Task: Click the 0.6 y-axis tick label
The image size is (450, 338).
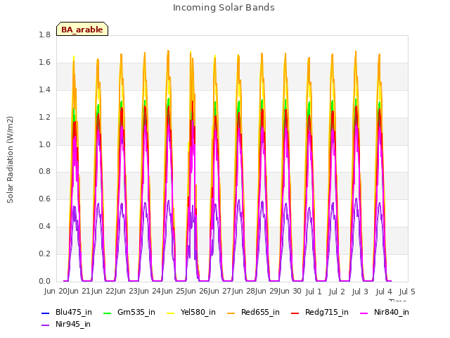Action: [x=44, y=199]
